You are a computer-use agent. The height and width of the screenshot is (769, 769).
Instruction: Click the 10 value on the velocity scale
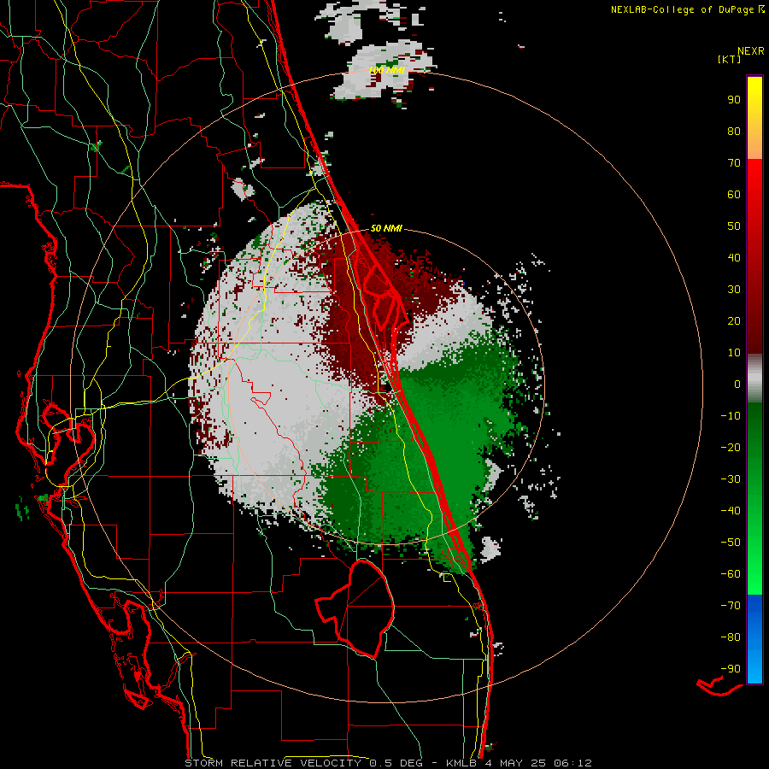coord(734,353)
